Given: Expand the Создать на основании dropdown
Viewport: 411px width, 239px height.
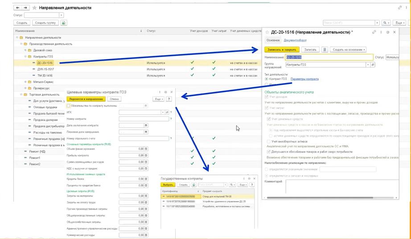Looking at the screenshot, I should point(349,50).
